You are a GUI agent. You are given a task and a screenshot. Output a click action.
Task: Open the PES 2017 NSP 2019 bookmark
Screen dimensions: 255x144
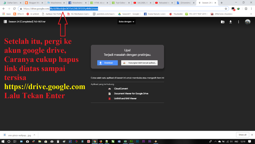pyautogui.click(x=197, y=14)
